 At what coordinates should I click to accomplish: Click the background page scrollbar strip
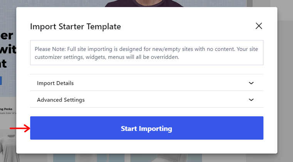click(250, 3)
